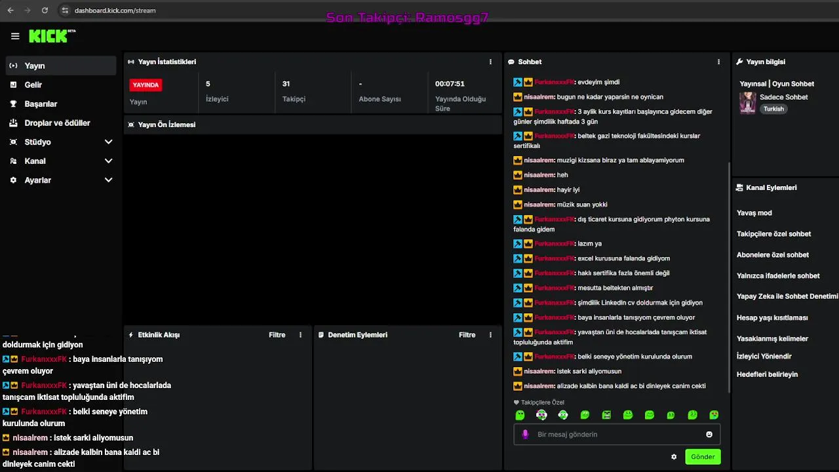
Task: Open the emoji picker in message box
Action: [x=709, y=434]
